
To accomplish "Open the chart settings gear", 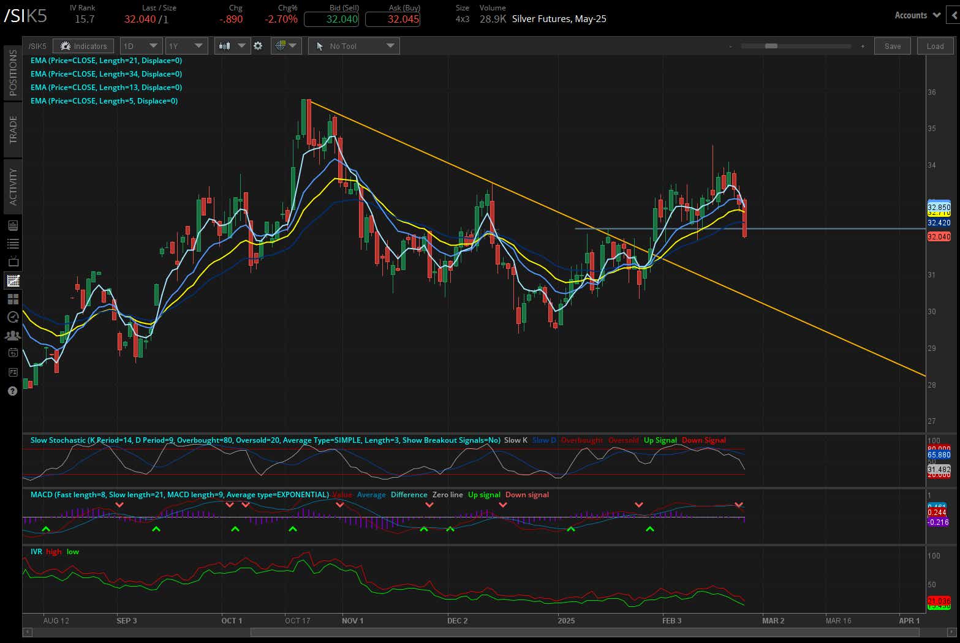I will pos(259,45).
